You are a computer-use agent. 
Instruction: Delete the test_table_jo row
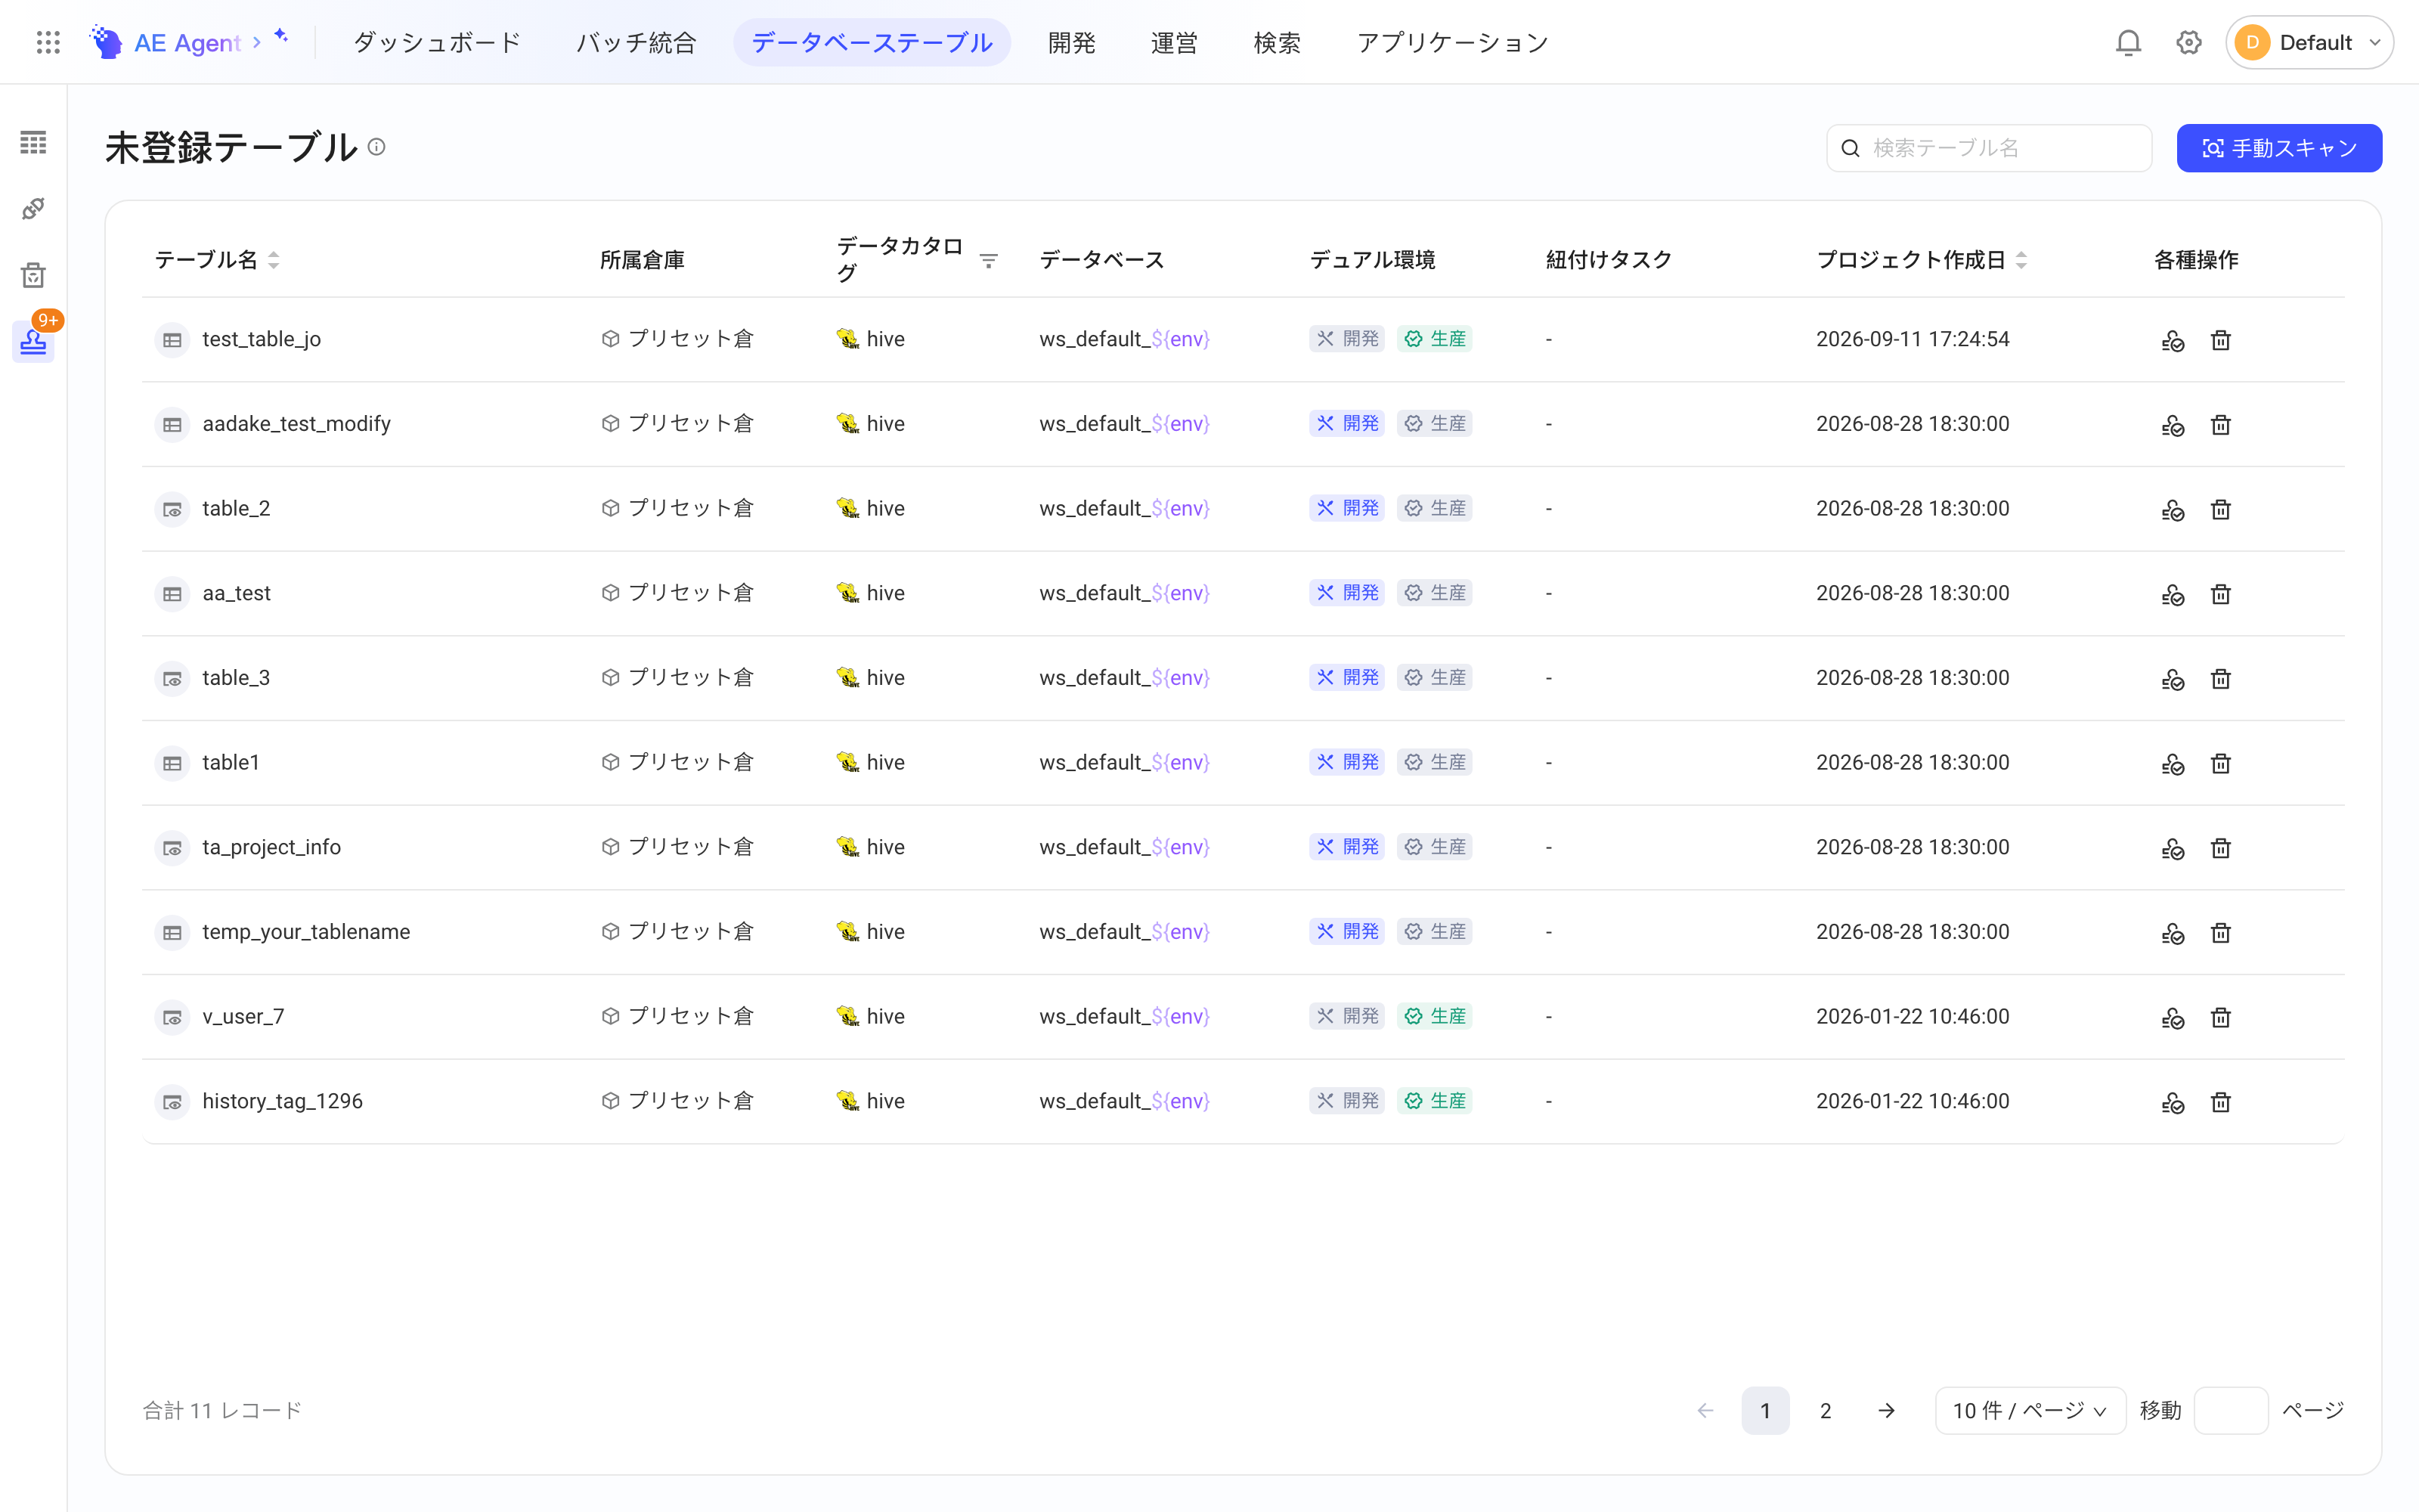2220,340
